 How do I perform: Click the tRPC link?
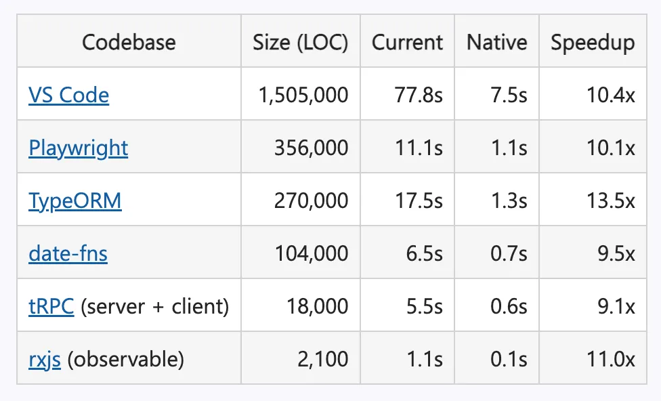pos(51,306)
